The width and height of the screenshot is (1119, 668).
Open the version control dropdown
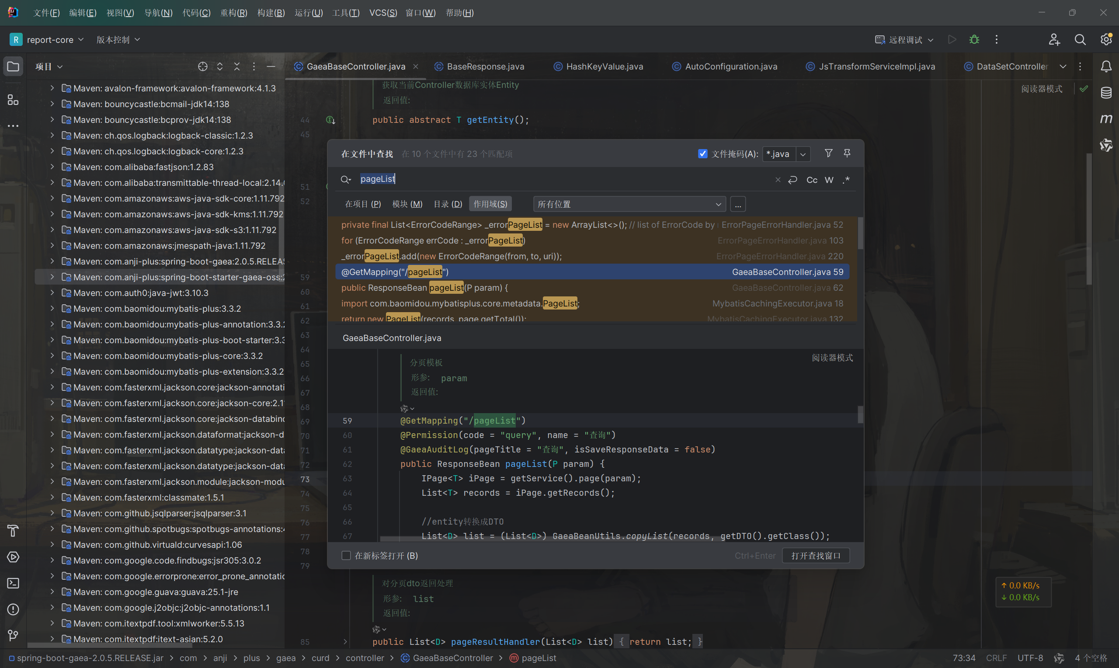118,40
